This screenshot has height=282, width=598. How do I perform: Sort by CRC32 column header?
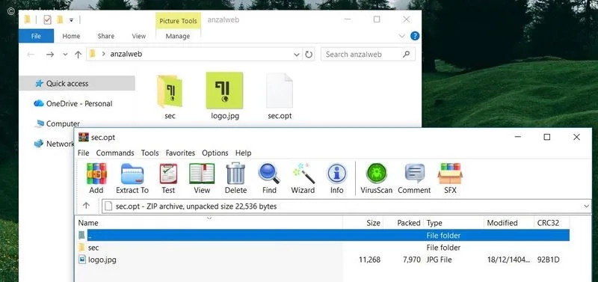(552, 223)
